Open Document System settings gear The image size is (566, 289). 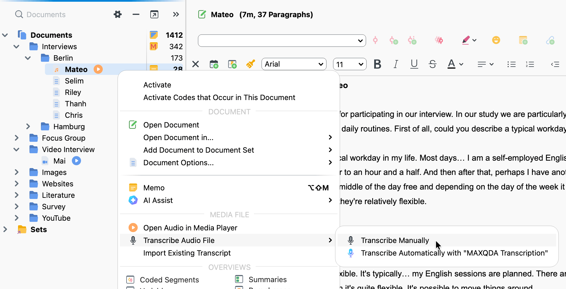click(x=118, y=14)
